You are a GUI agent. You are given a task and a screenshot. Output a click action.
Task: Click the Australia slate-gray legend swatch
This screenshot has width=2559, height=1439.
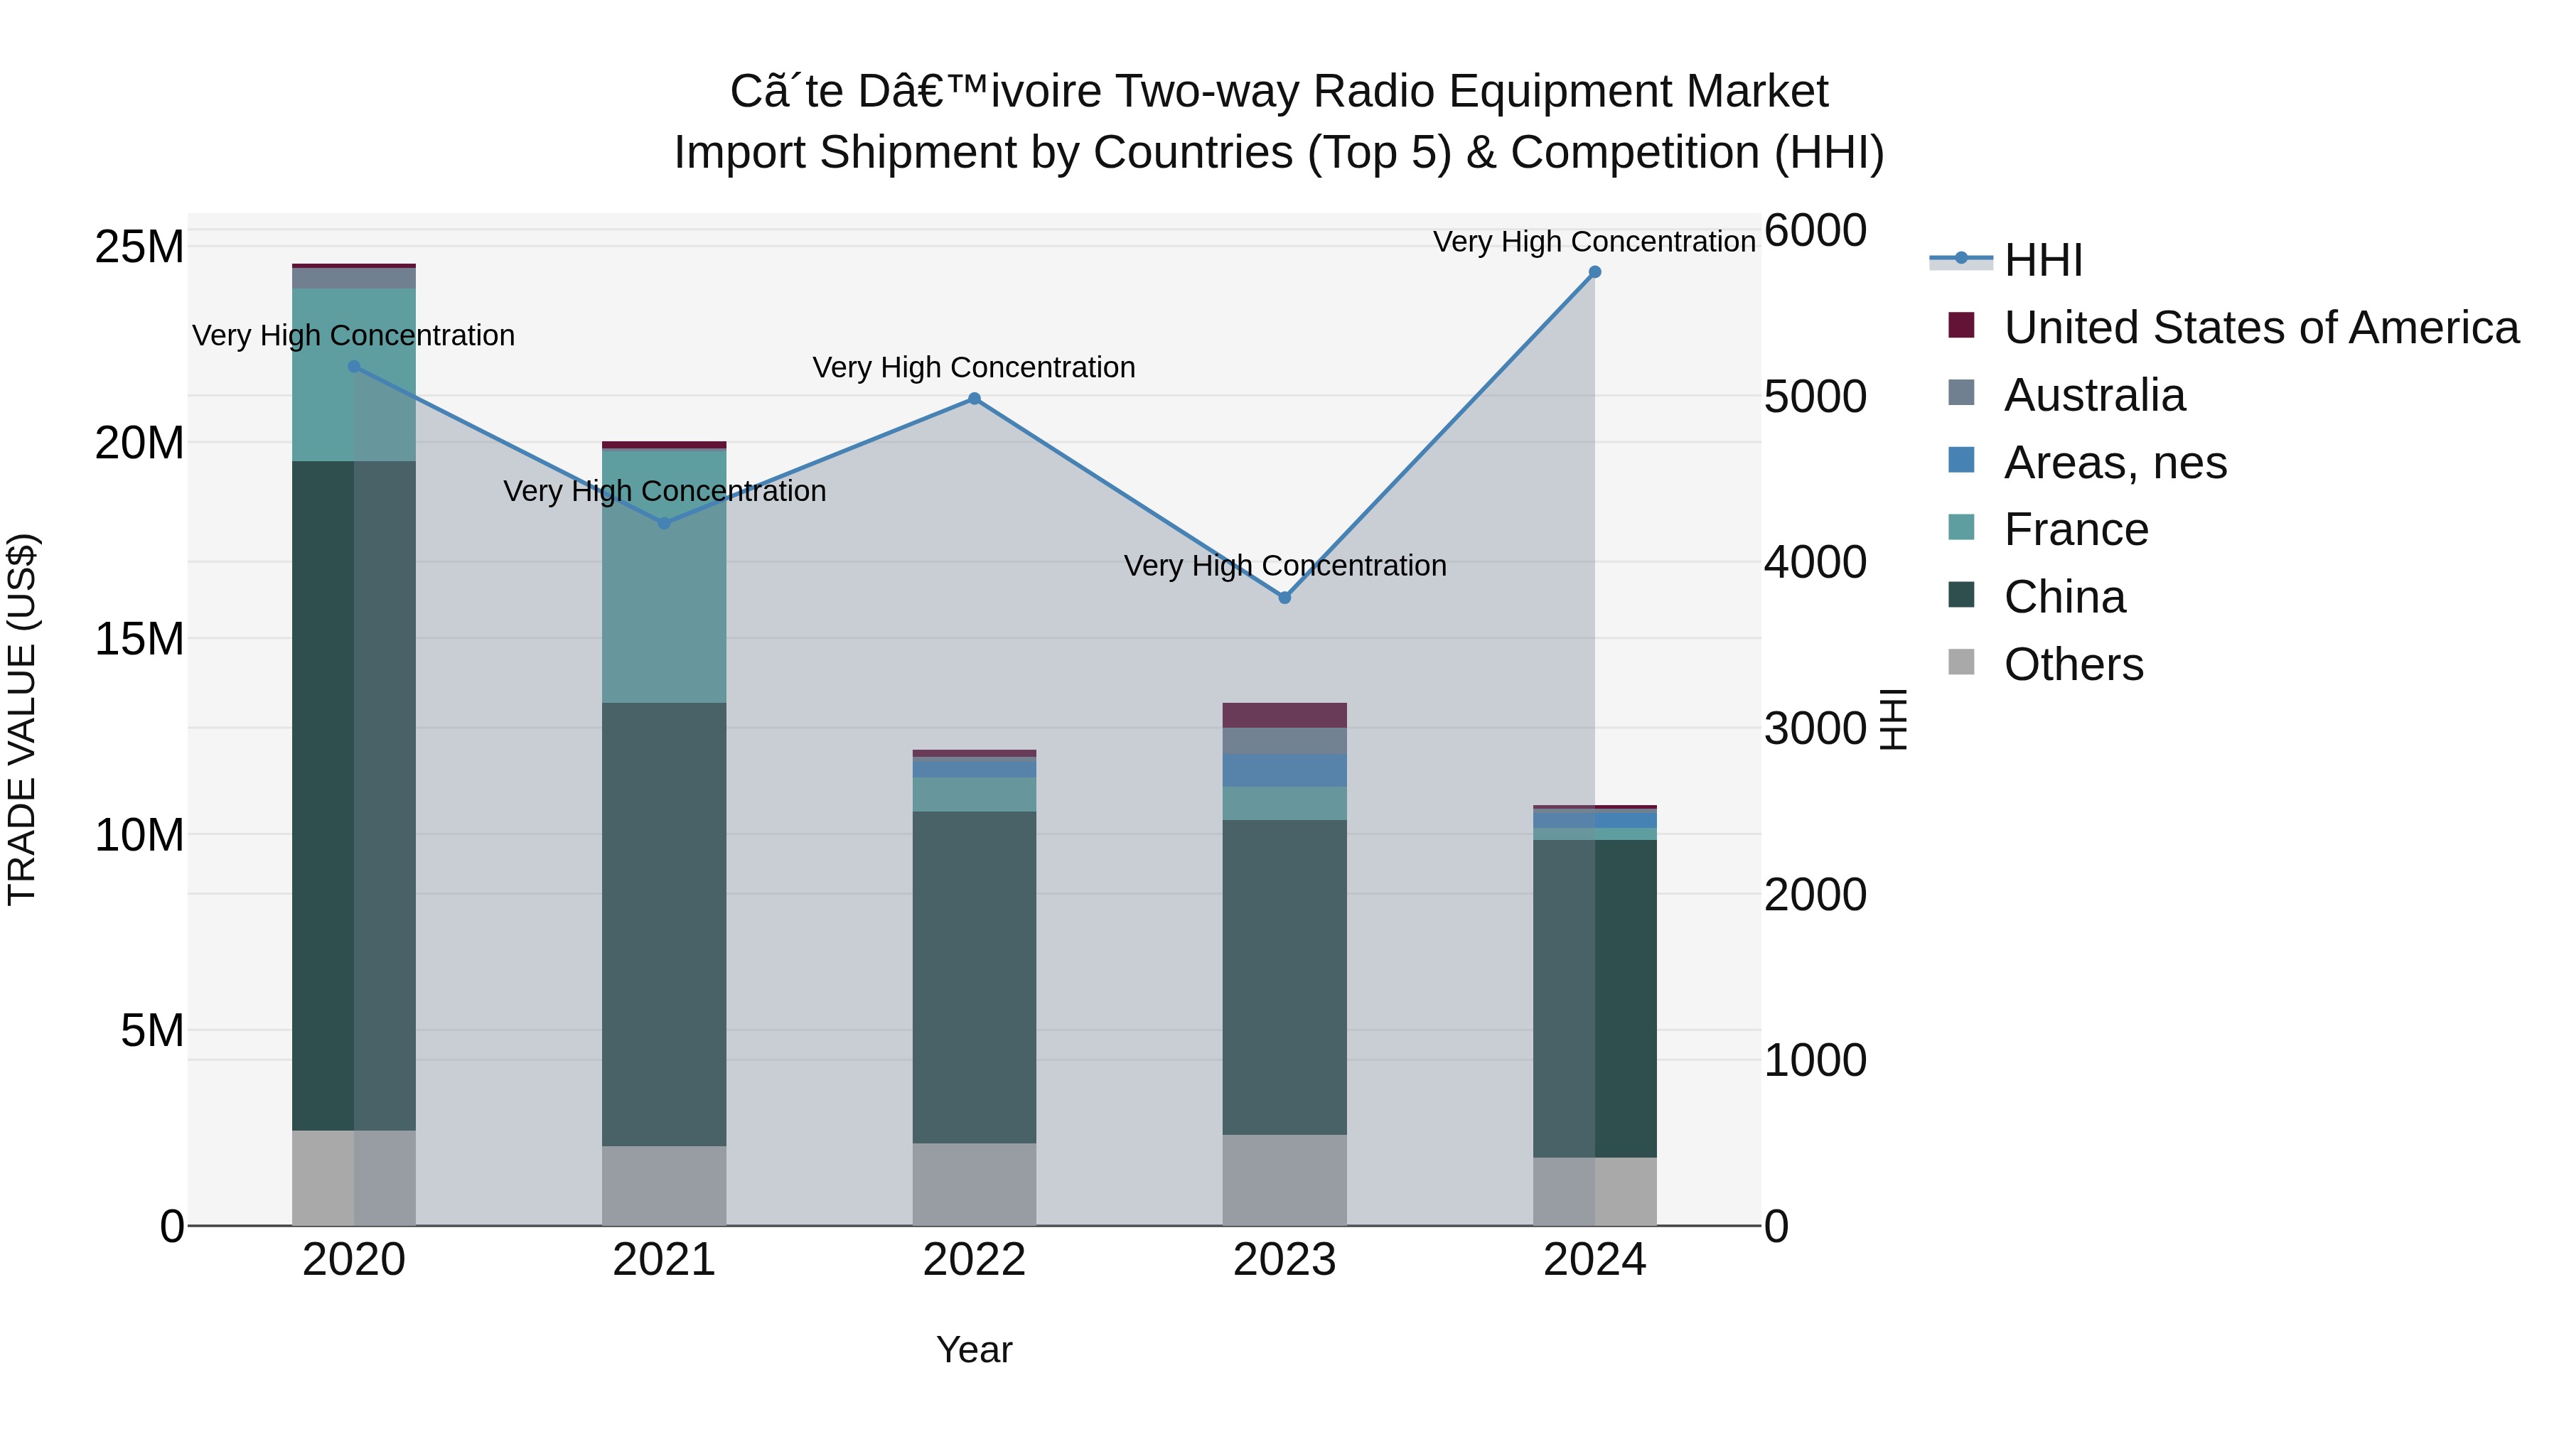(x=1961, y=392)
